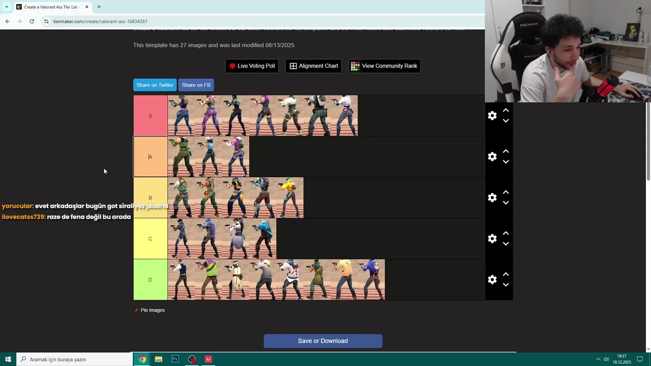651x366 pixels.
Task: Open Chrome from the taskbar
Action: click(x=142, y=359)
